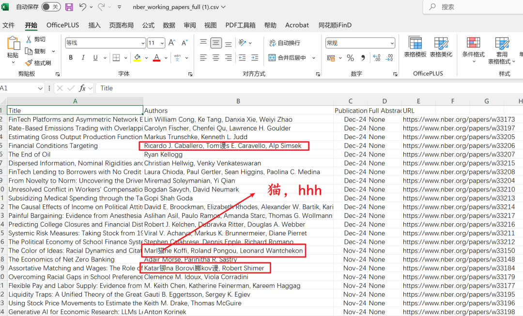523x316 pixels.
Task: Click the Copy icon
Action: [x=29, y=51]
